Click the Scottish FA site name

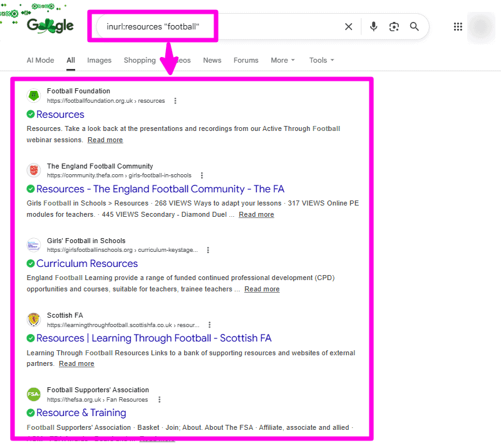(65, 315)
